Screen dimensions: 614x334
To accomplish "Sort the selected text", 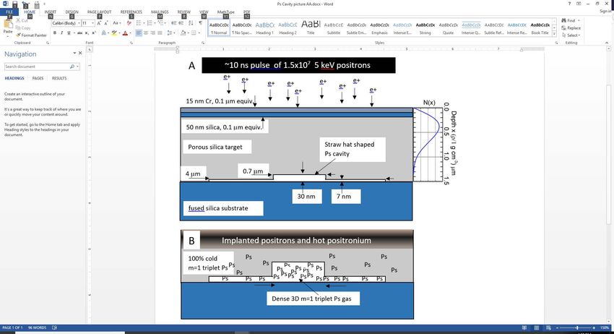I will point(191,23).
